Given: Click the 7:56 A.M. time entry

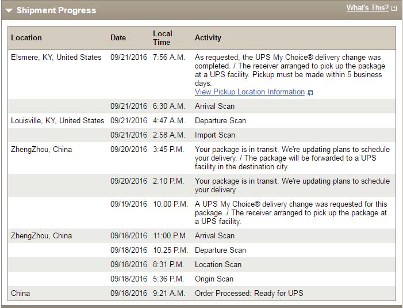Looking at the screenshot, I should coord(169,57).
